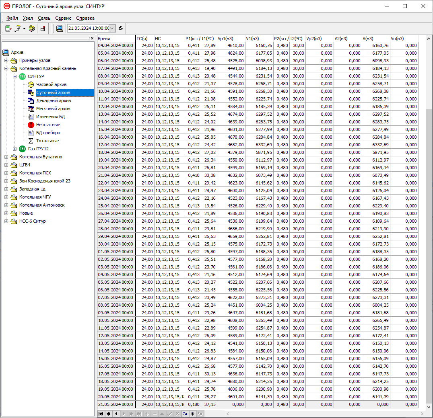
Task: Jump to first record in navigator
Action: tap(101, 414)
